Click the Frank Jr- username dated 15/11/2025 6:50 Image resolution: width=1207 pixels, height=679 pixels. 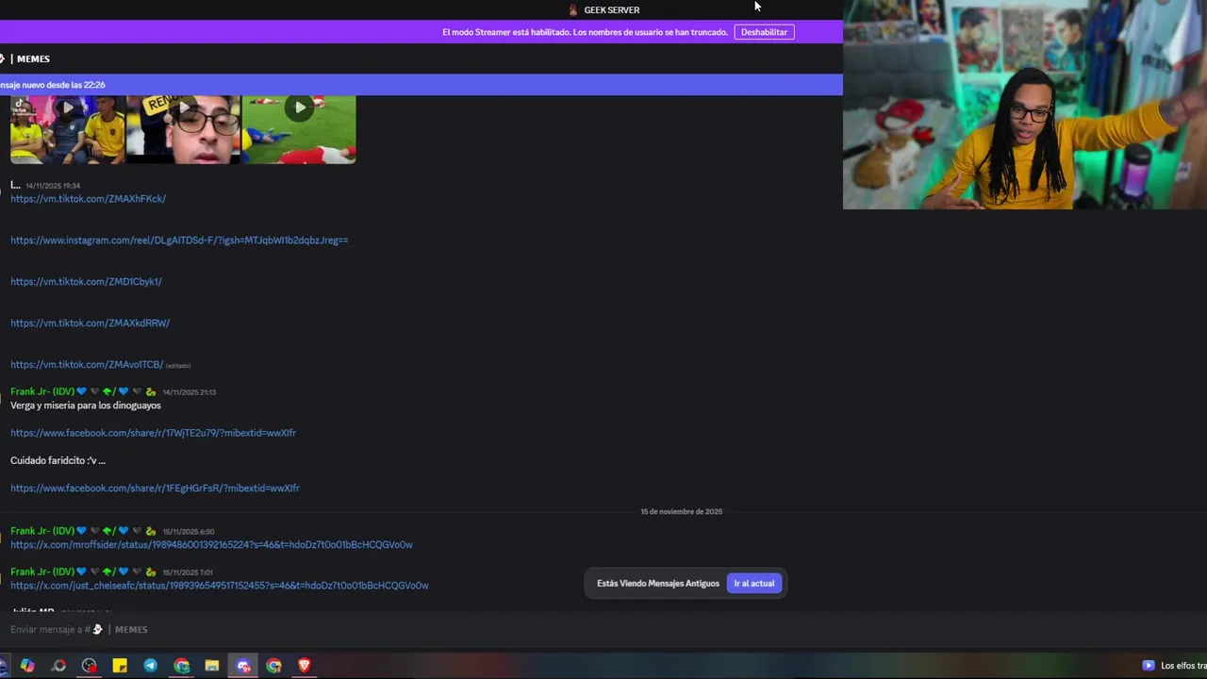click(42, 531)
